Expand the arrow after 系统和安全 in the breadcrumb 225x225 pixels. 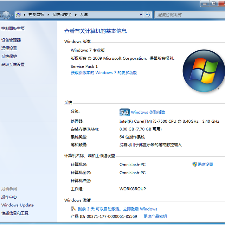click(x=76, y=15)
